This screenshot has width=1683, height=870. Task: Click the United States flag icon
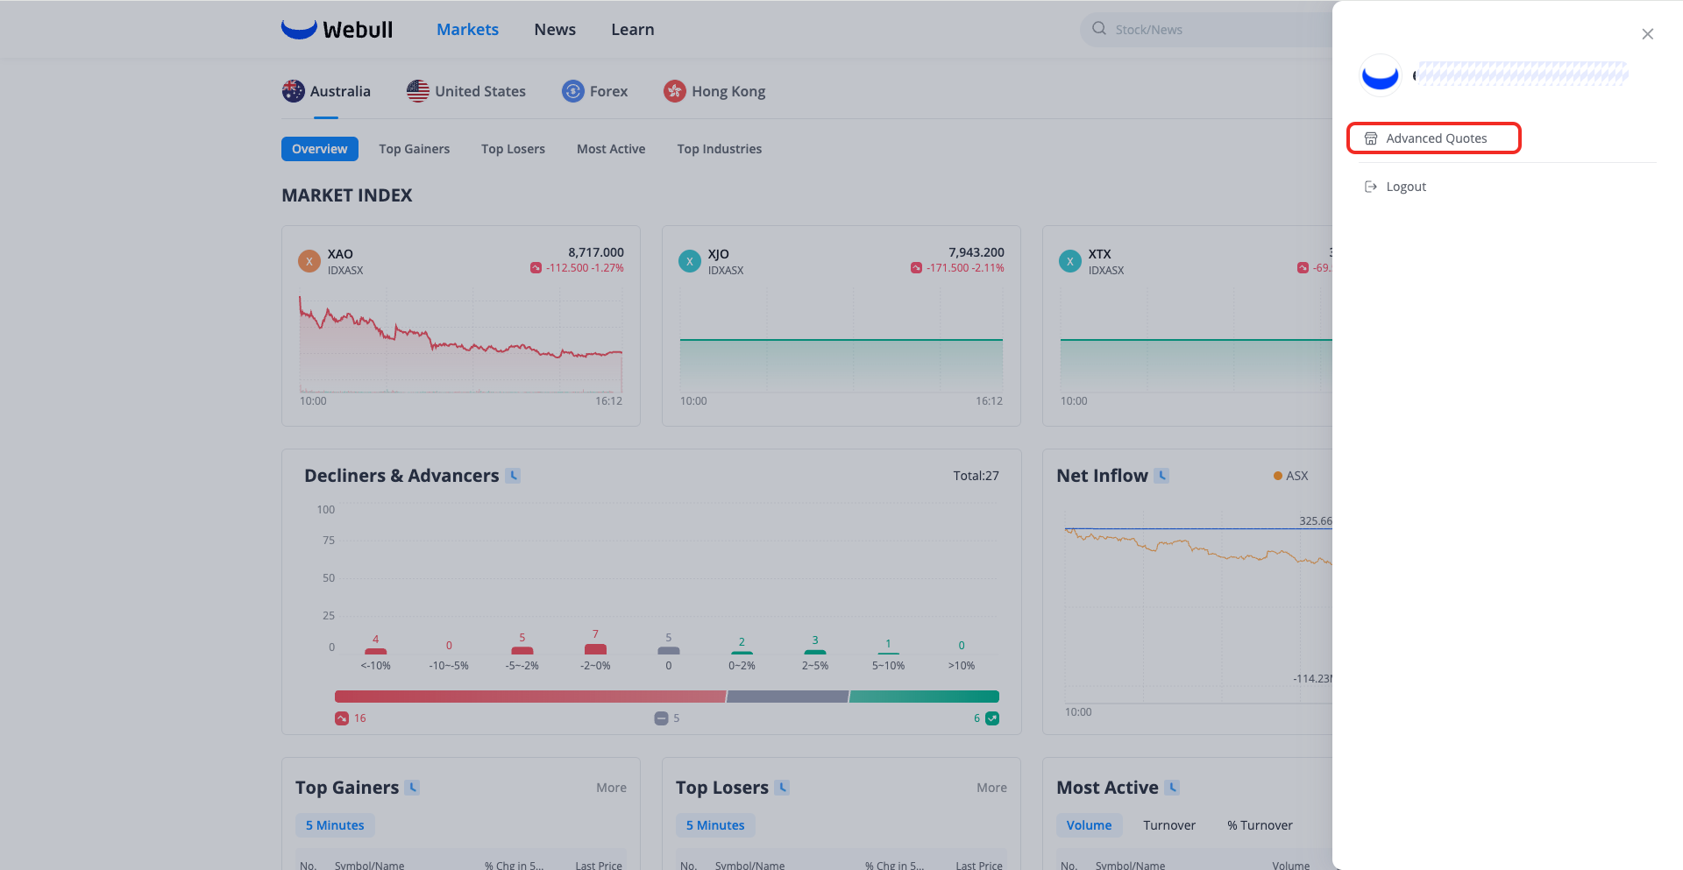[418, 91]
